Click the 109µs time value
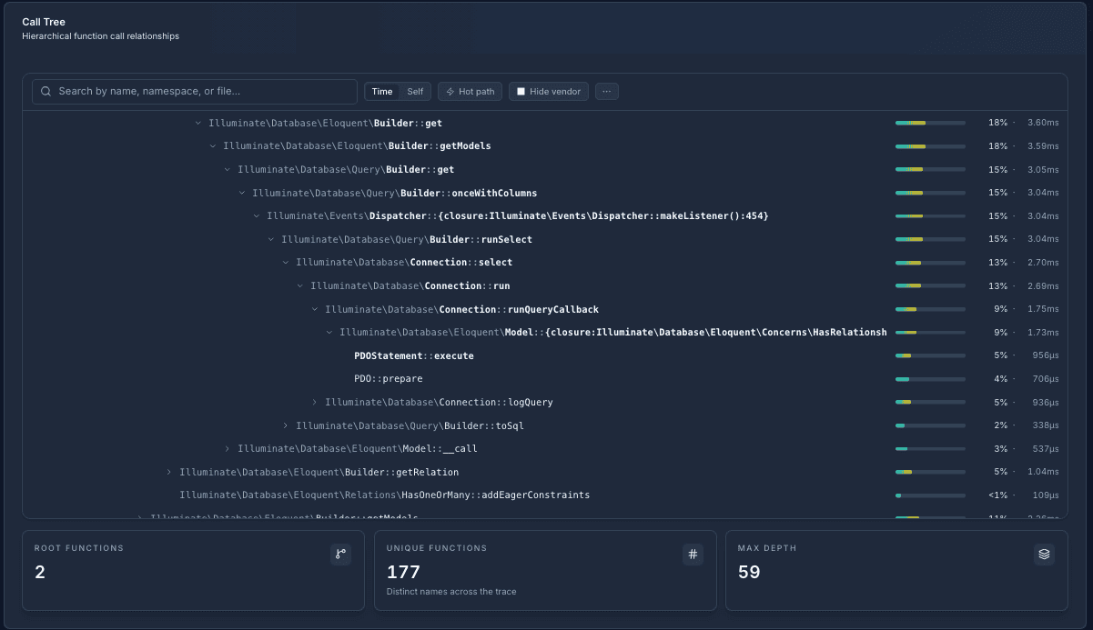The height and width of the screenshot is (630, 1093). [1046, 495]
